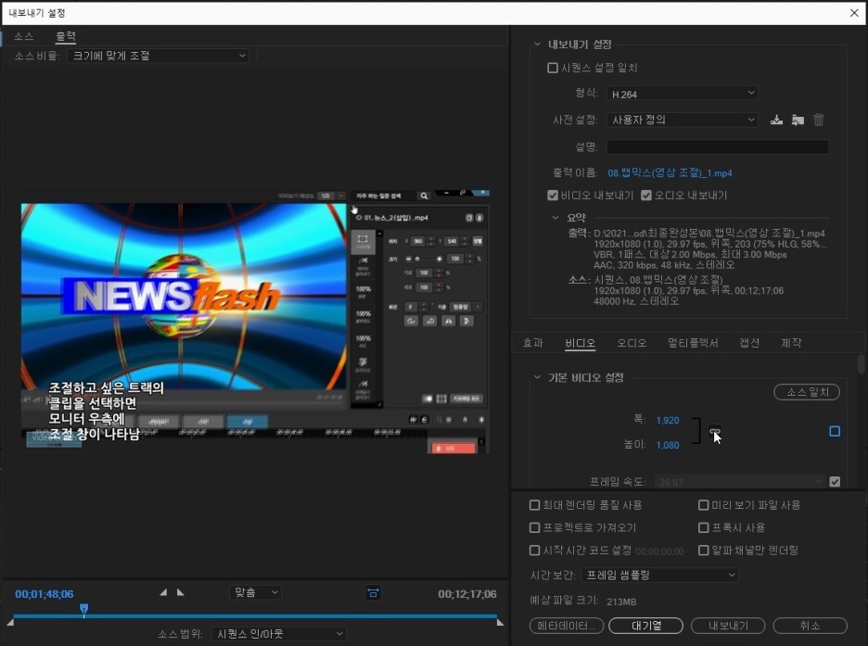Collapse the 내보내기 설정 section
The height and width of the screenshot is (646, 868).
(537, 44)
